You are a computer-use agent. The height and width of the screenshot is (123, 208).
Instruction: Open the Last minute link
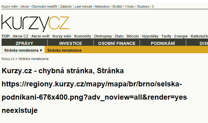click(x=83, y=6)
